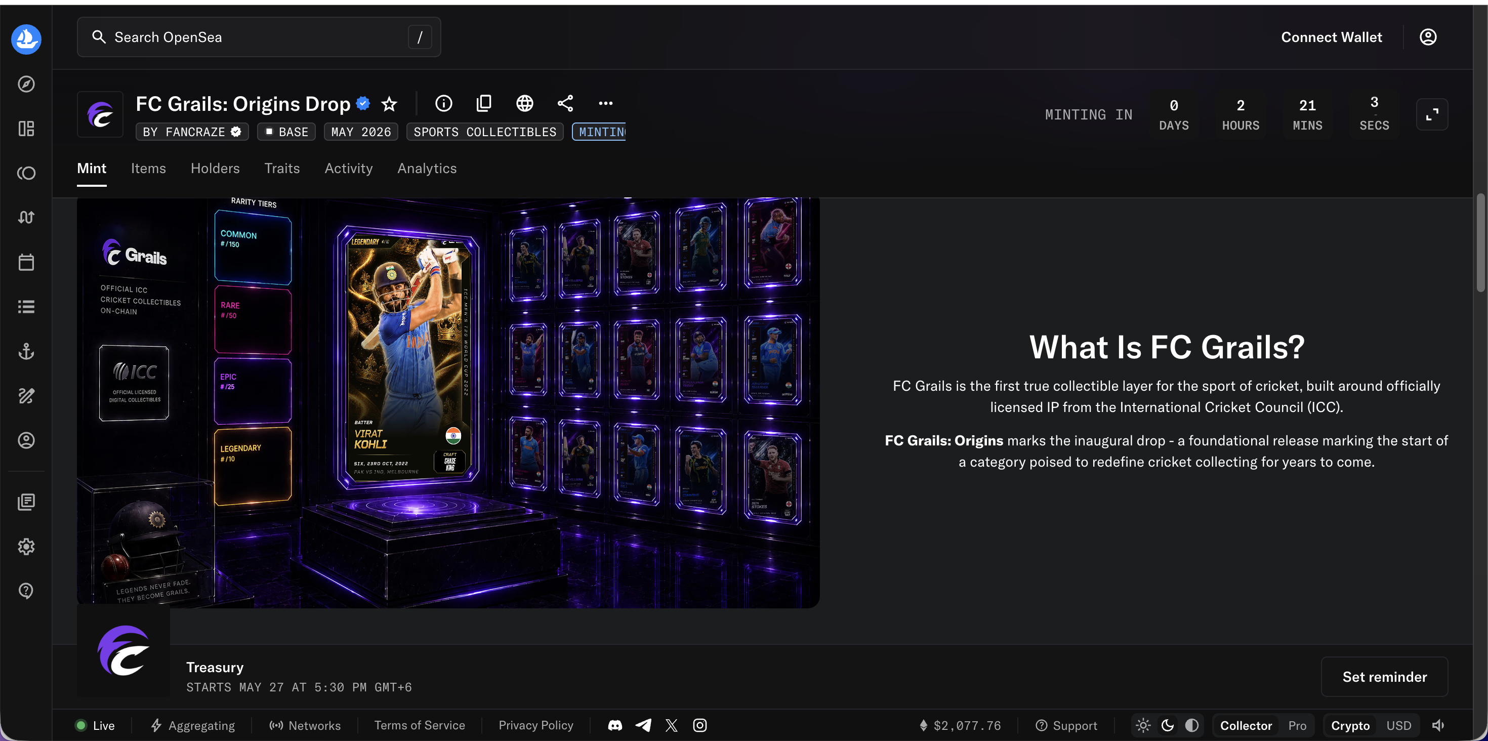Select Pro mode

tap(1297, 725)
